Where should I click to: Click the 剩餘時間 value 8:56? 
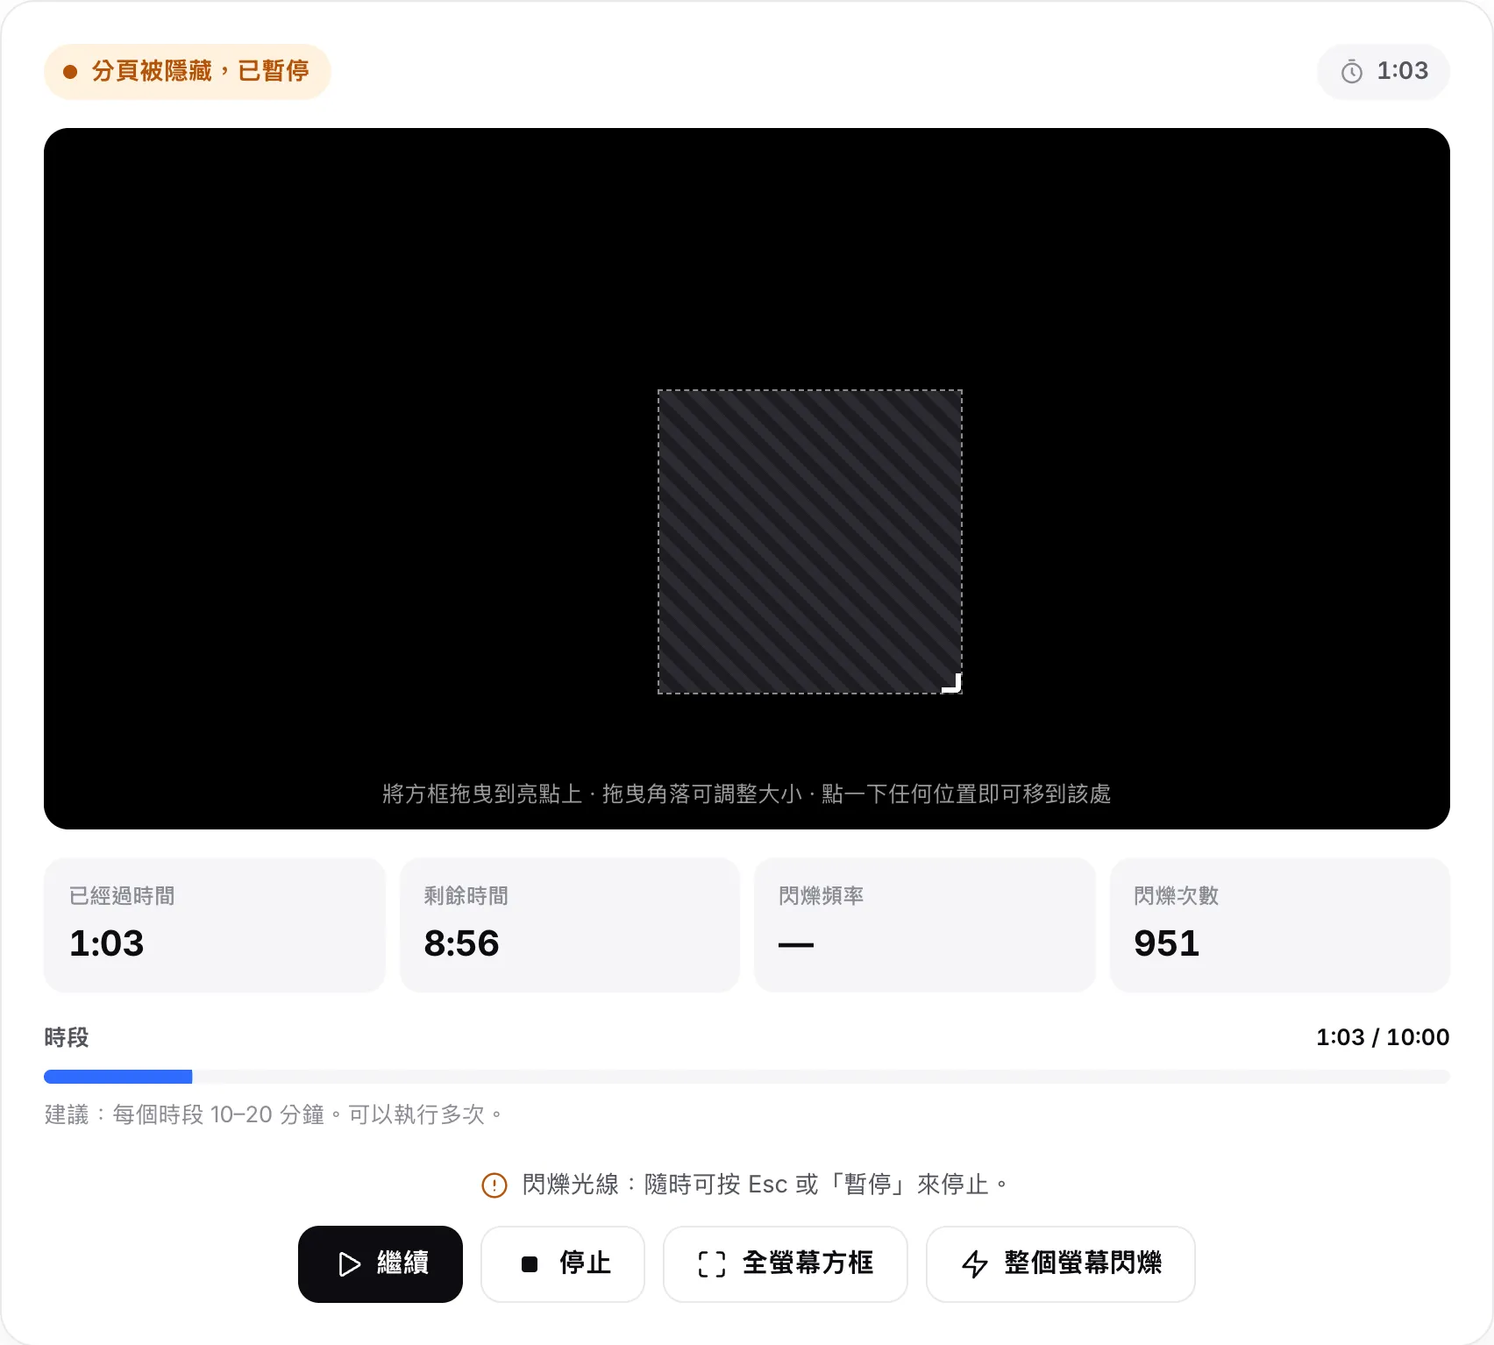pos(461,943)
